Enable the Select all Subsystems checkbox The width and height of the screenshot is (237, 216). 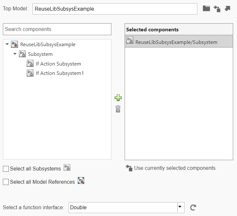[6, 169]
